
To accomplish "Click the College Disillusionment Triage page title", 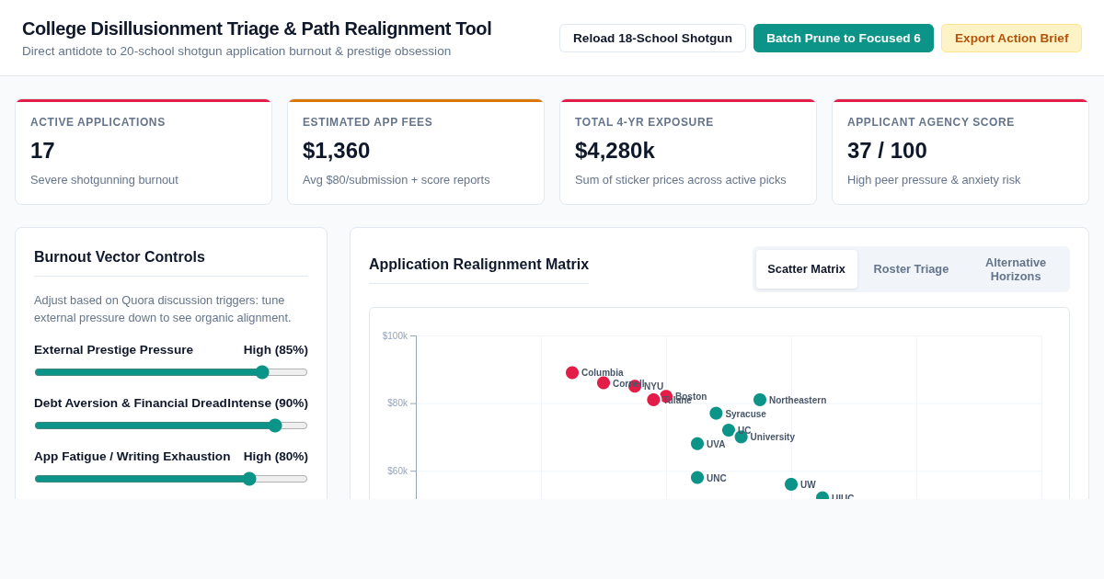I will point(257,28).
